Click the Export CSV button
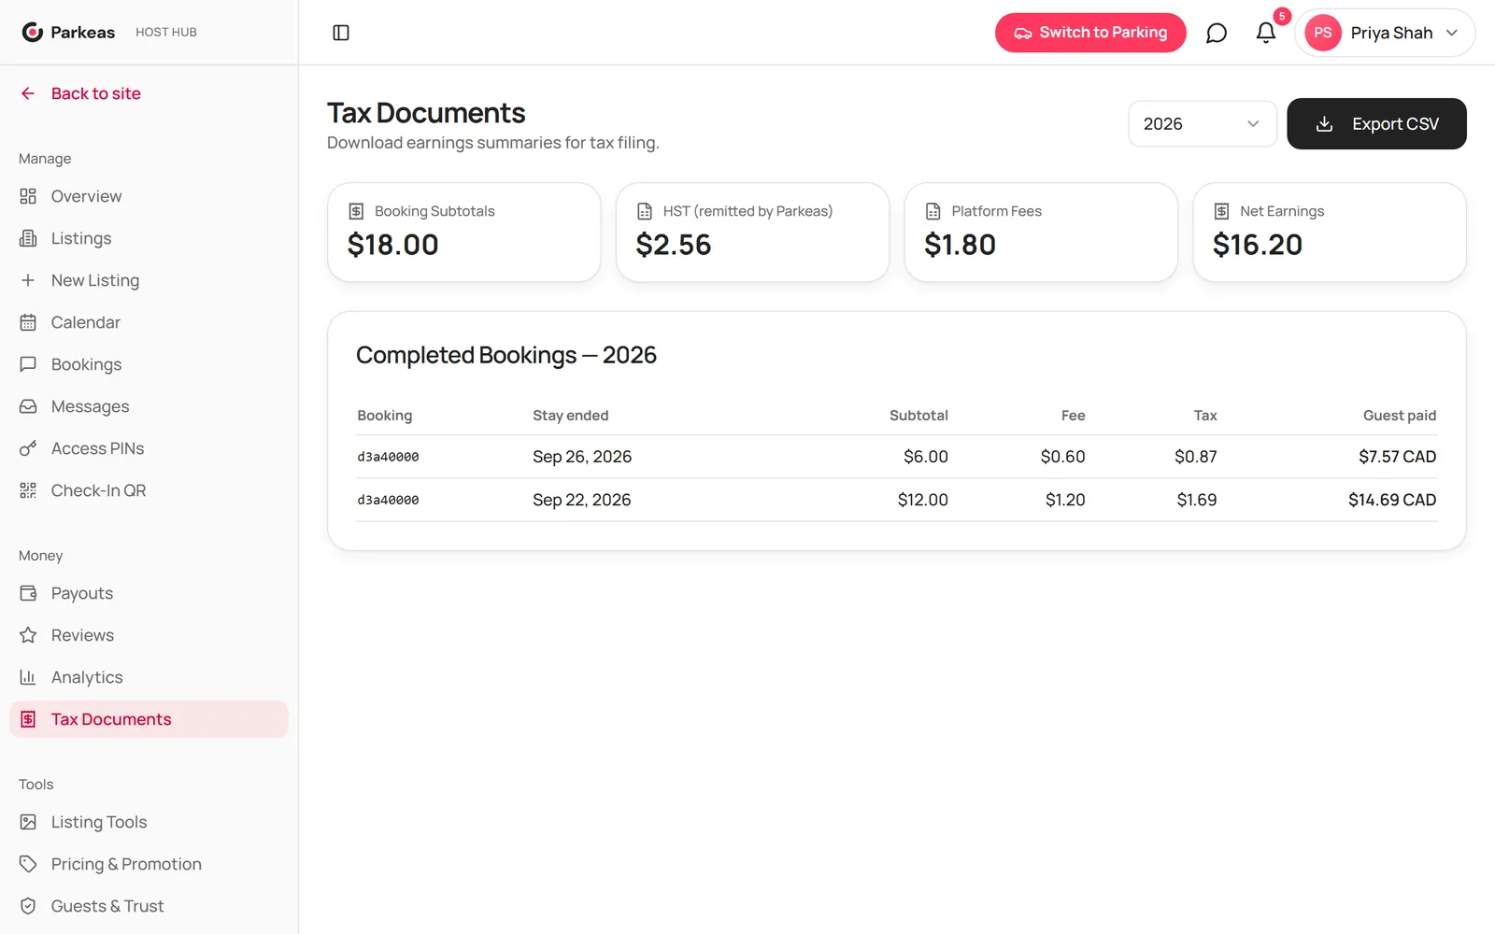The image size is (1495, 934). [1376, 123]
